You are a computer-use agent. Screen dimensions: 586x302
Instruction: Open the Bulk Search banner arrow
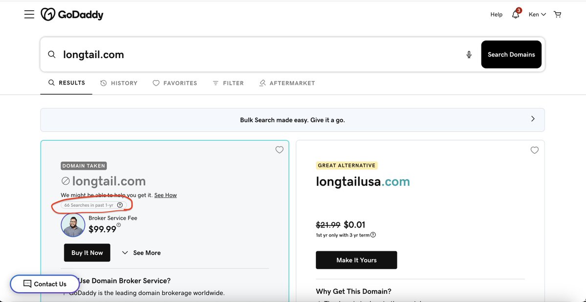tap(533, 119)
